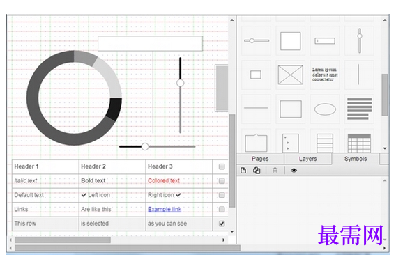
Task: Select the 'Italic text' cell
Action: 45,181
